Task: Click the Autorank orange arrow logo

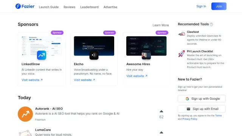Action: (x=25, y=114)
